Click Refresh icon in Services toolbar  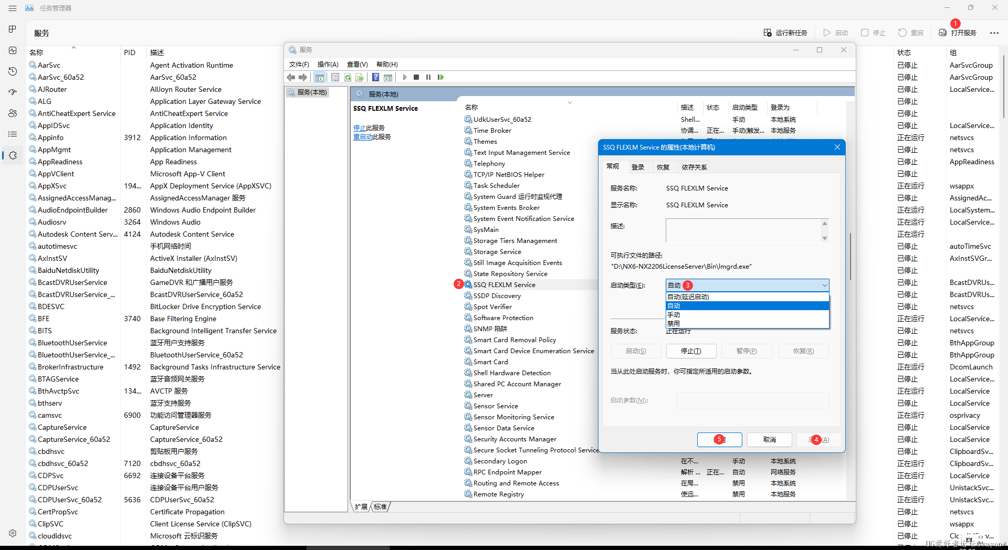[x=348, y=77]
